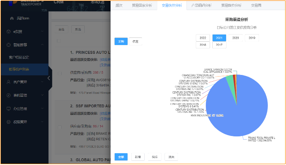Click the 智能推荐 target icon
This screenshot has height=165, width=286.
[x=8, y=45]
